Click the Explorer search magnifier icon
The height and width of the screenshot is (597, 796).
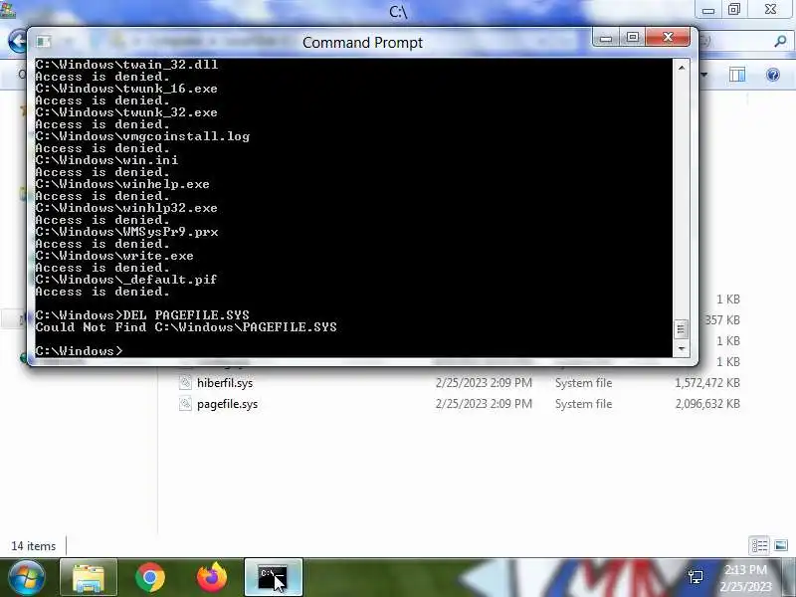780,41
